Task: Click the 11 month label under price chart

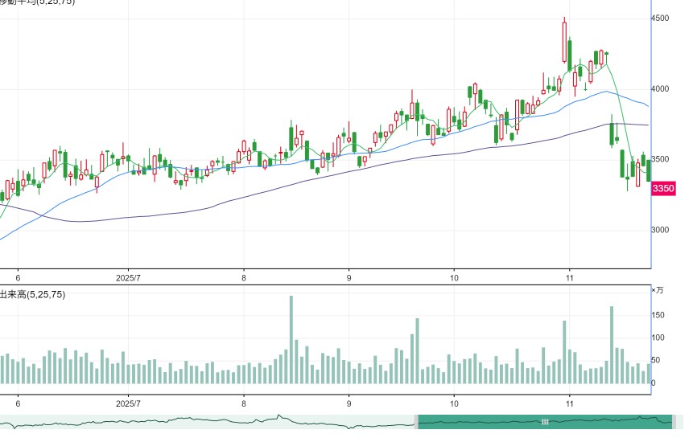Action: pyautogui.click(x=570, y=278)
